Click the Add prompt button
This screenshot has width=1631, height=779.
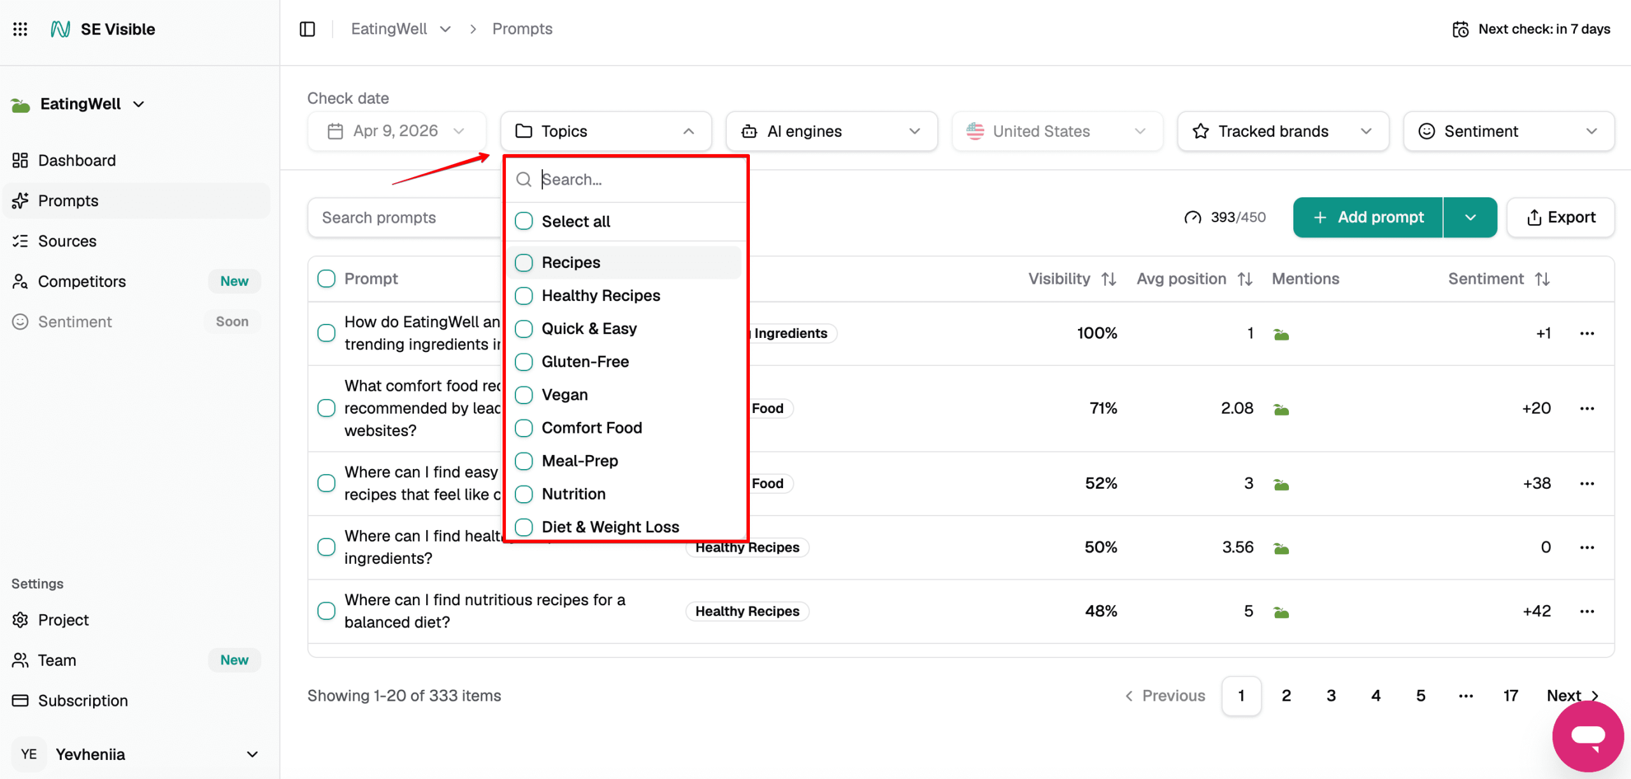click(1367, 217)
